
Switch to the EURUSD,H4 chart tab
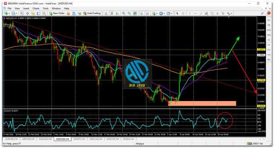tap(12, 139)
